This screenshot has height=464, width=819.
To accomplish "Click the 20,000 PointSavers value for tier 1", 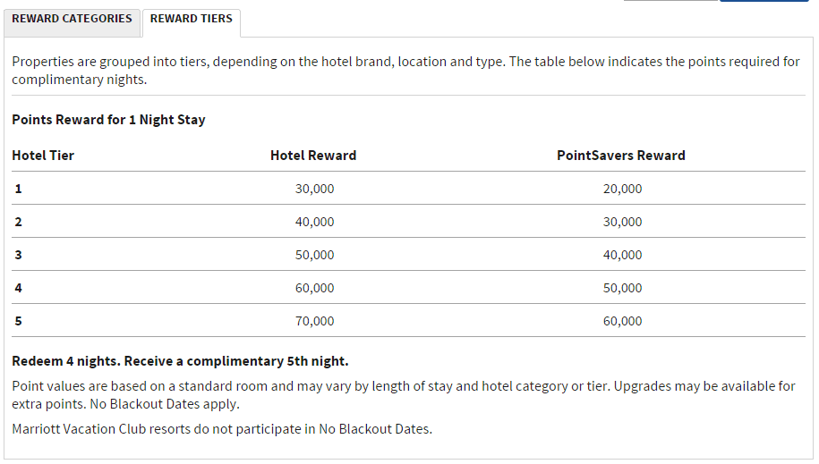I will tap(623, 189).
